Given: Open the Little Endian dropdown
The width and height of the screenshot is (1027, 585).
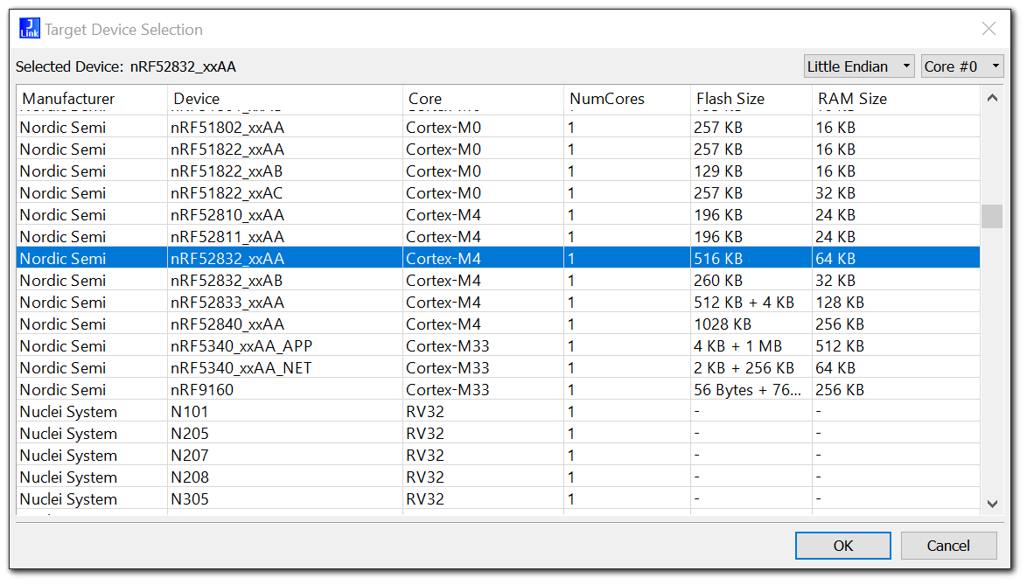Looking at the screenshot, I should pos(859,66).
